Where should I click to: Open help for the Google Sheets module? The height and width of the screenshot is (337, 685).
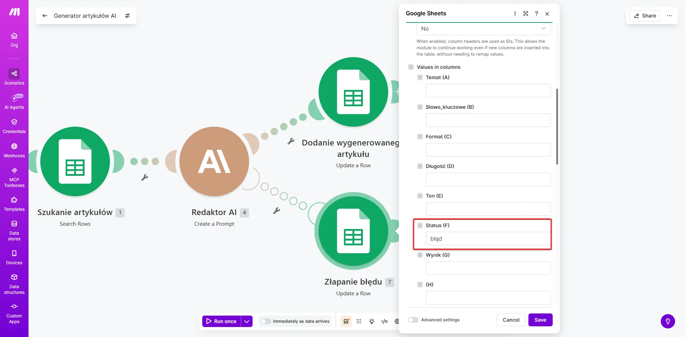[536, 14]
